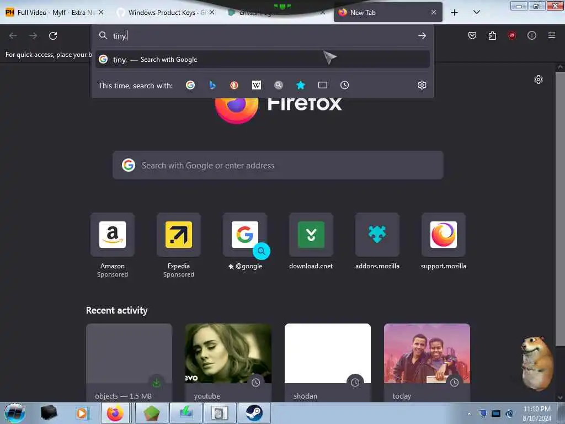565x424 pixels.
Task: Click the address bar text field
Action: 263,36
